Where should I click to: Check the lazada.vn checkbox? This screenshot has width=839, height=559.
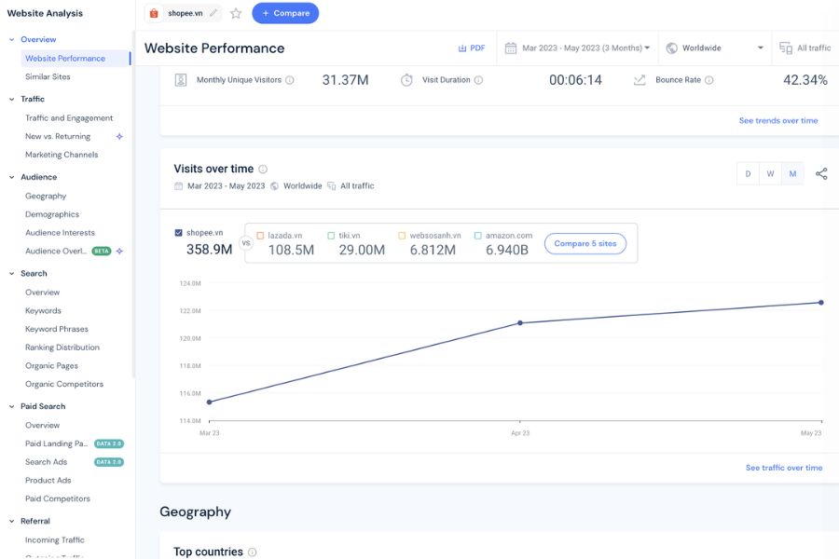tap(261, 236)
